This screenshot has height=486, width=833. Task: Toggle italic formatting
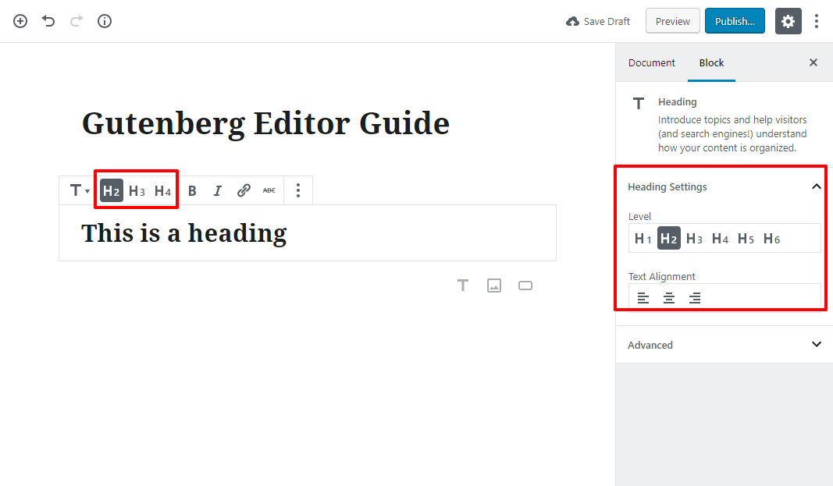tap(218, 190)
